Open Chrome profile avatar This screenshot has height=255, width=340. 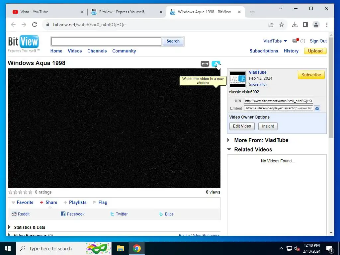316,25
